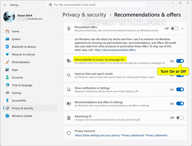Viewport: 192px width, 146px height.
Task: Open the System settings category
Action: [x=30, y=39]
